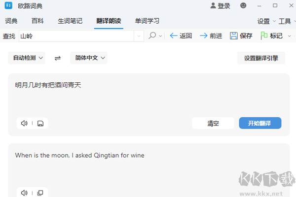Viewport: 296px width, 197px height.
Task: Save the source text using disk icon
Action: pos(40,123)
